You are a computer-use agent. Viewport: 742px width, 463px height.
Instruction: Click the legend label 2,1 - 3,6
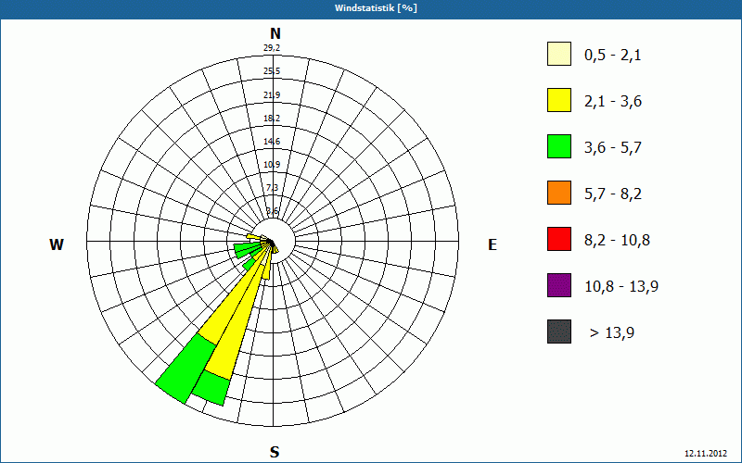[613, 102]
